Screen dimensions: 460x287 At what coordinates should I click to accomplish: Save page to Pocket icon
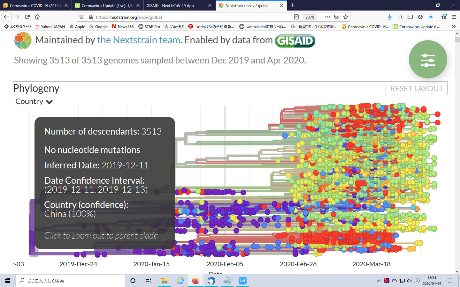pyautogui.click(x=336, y=17)
